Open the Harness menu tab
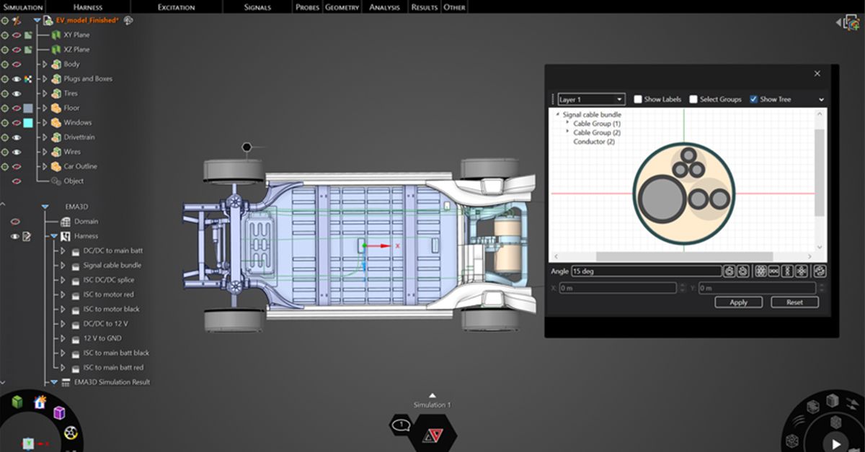This screenshot has height=452, width=865. [87, 7]
